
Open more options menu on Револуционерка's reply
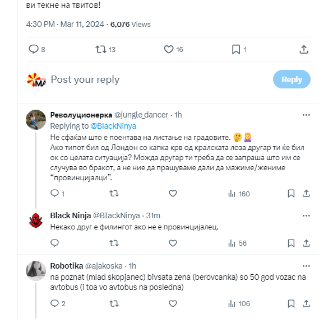(x=306, y=115)
